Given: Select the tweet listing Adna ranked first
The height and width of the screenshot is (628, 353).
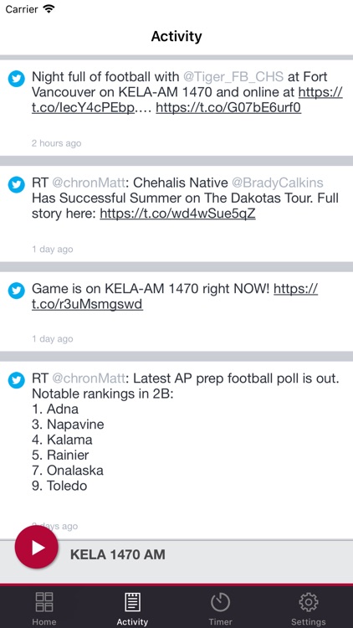Looking at the screenshot, I should click(176, 450).
